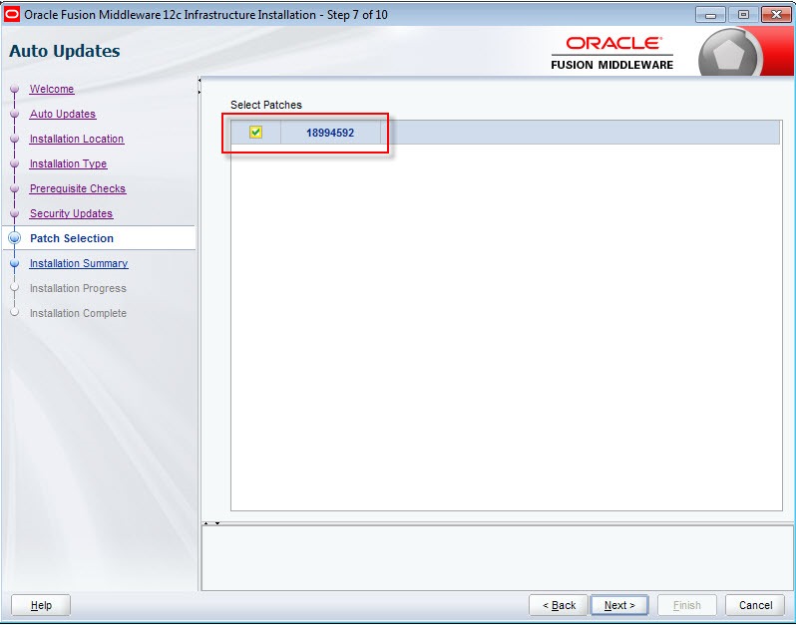Select patch number 18994592 text
796x628 pixels.
pos(330,133)
